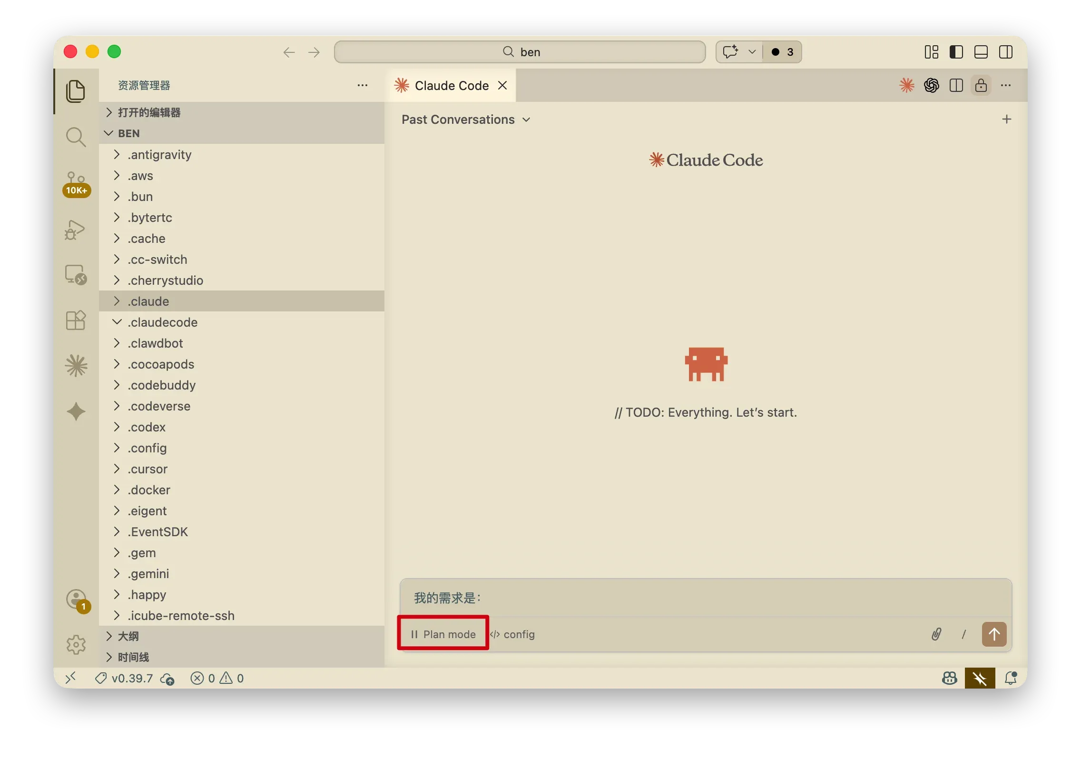Click the config context chip

point(513,634)
